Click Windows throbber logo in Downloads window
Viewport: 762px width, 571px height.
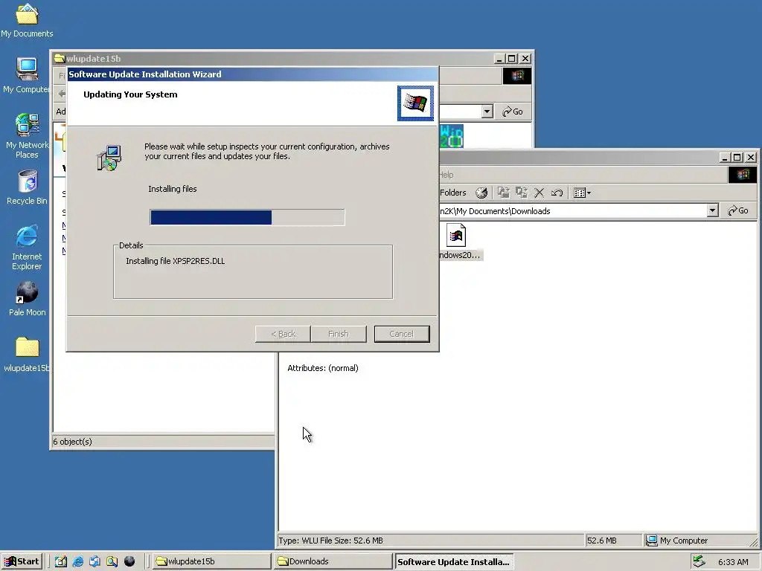point(742,175)
